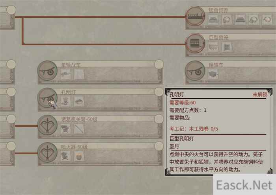
Task: Select the 猛兽饲养 round node icon
Action: pyautogui.click(x=195, y=17)
